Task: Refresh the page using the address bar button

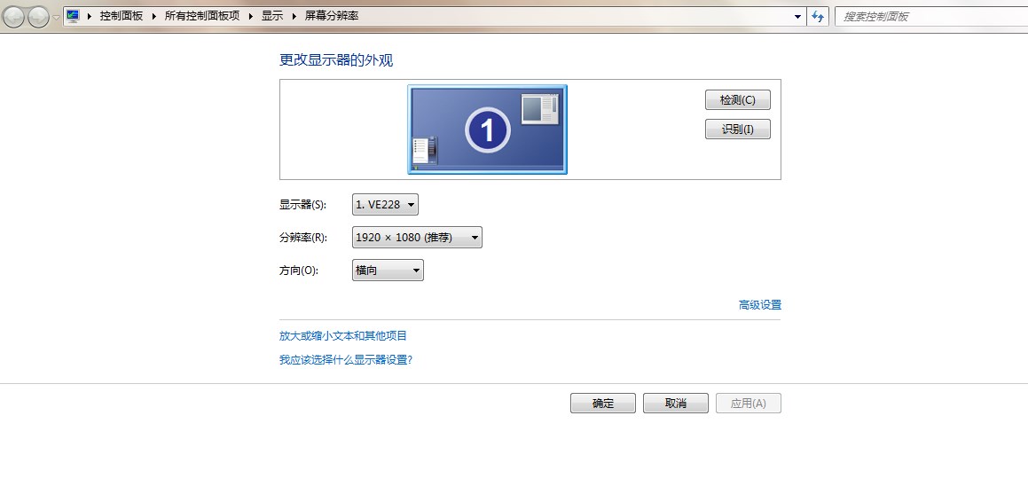Action: coord(818,17)
